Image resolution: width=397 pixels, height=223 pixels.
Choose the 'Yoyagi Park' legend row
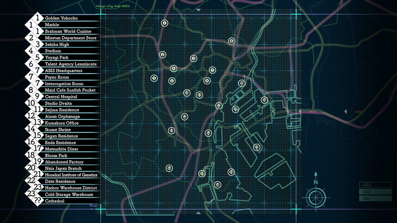[x=57, y=57]
